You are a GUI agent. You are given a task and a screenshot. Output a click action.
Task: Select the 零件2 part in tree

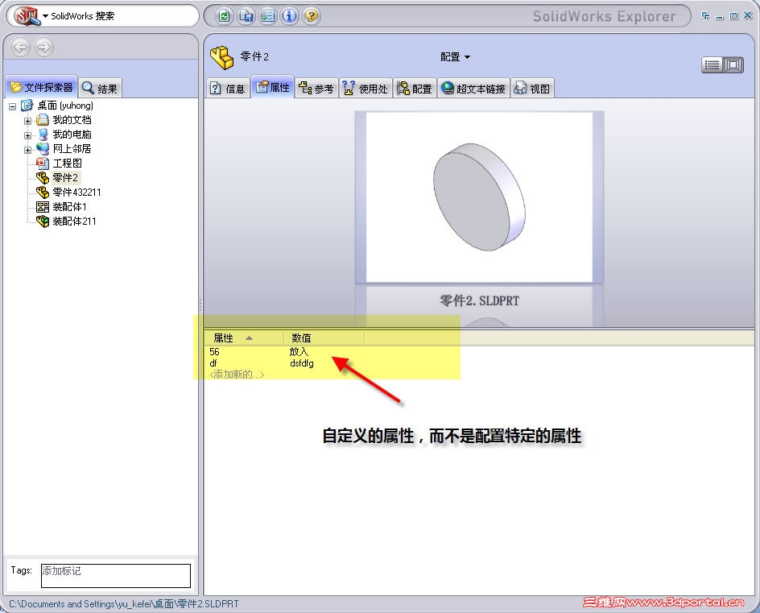pyautogui.click(x=65, y=177)
